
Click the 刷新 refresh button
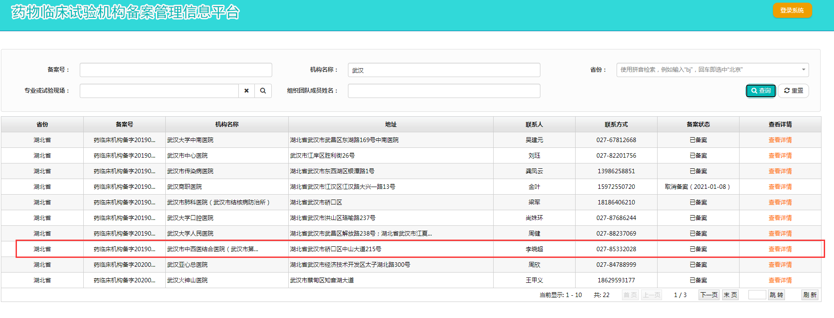809,295
